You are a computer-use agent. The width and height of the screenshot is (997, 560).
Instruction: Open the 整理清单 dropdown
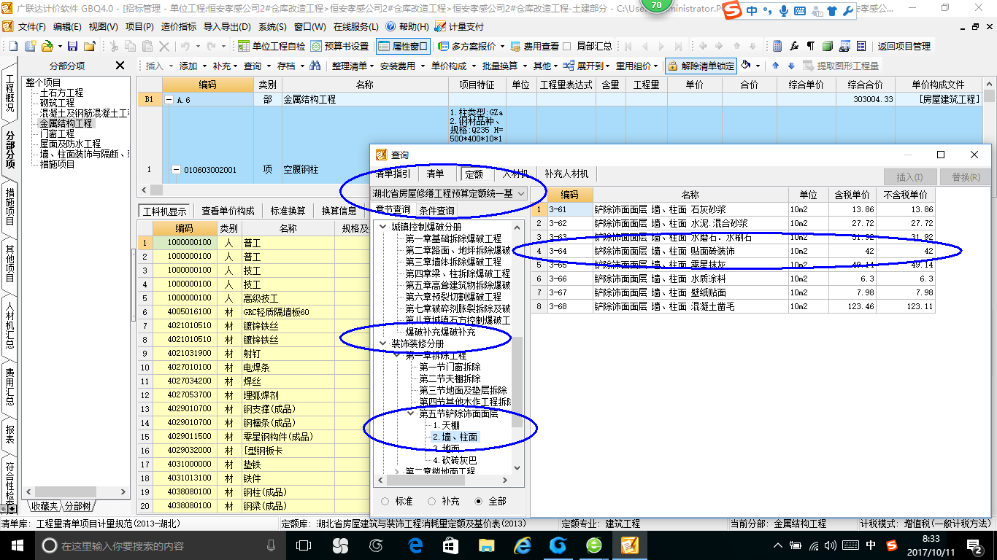coord(352,66)
